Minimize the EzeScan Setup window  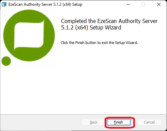[x=128, y=4]
